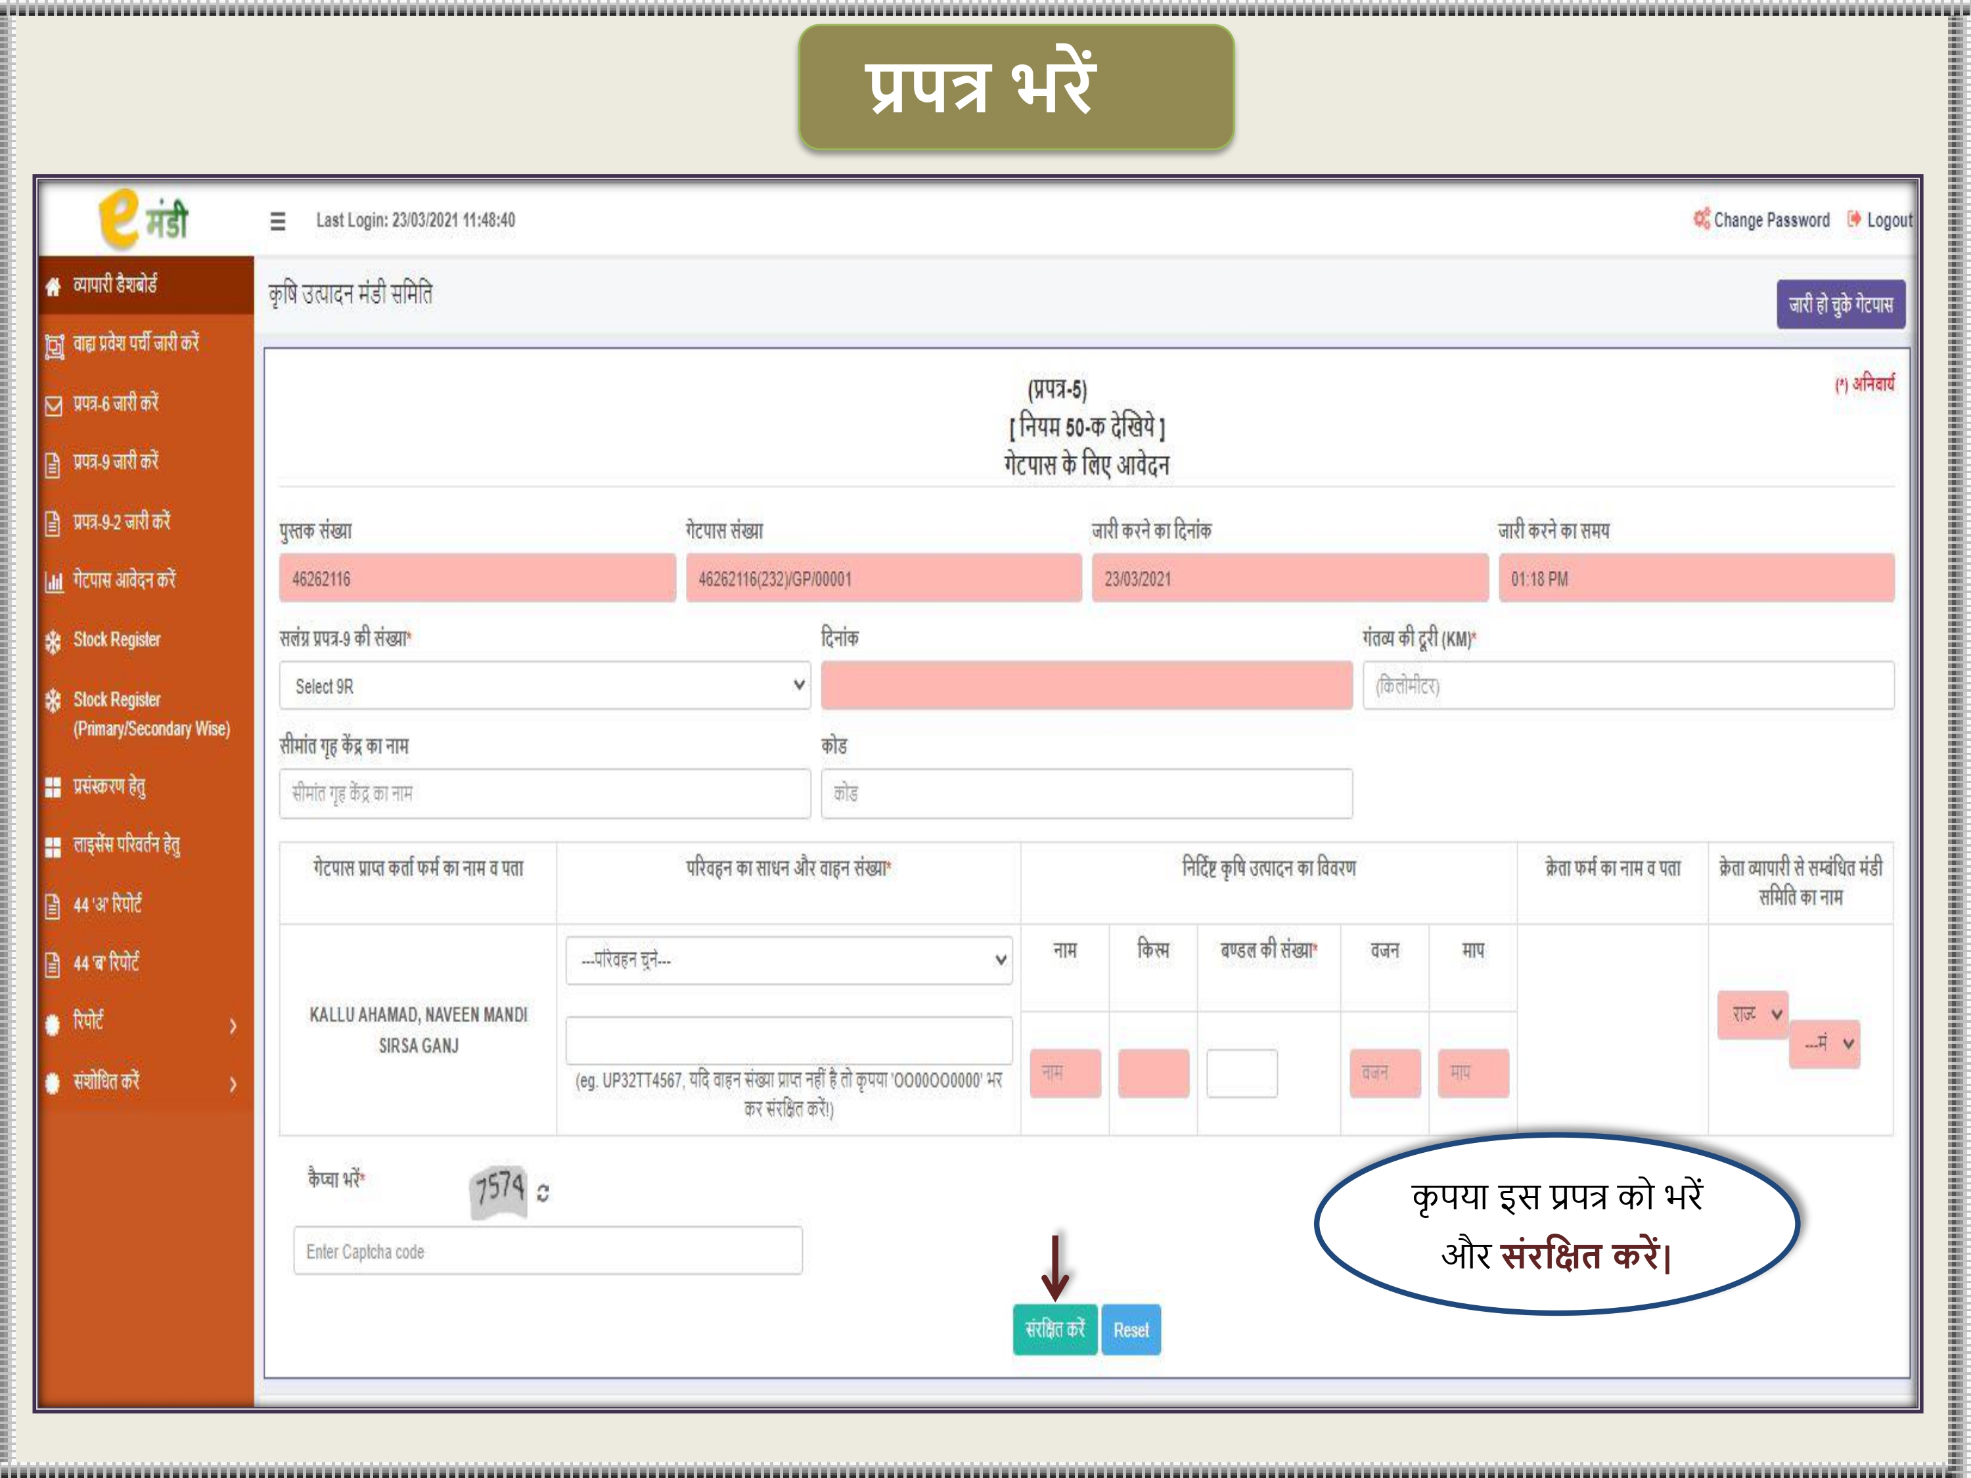Click the home icon for व्यापारी डैशबोर्ड
Screen dimensions: 1971x1478
53,287
